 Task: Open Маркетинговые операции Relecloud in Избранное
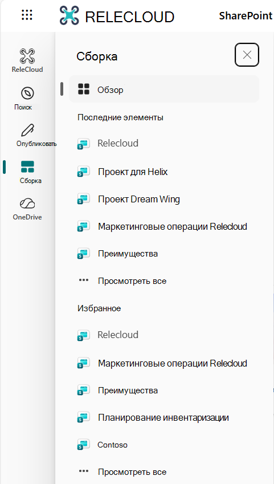(173, 363)
